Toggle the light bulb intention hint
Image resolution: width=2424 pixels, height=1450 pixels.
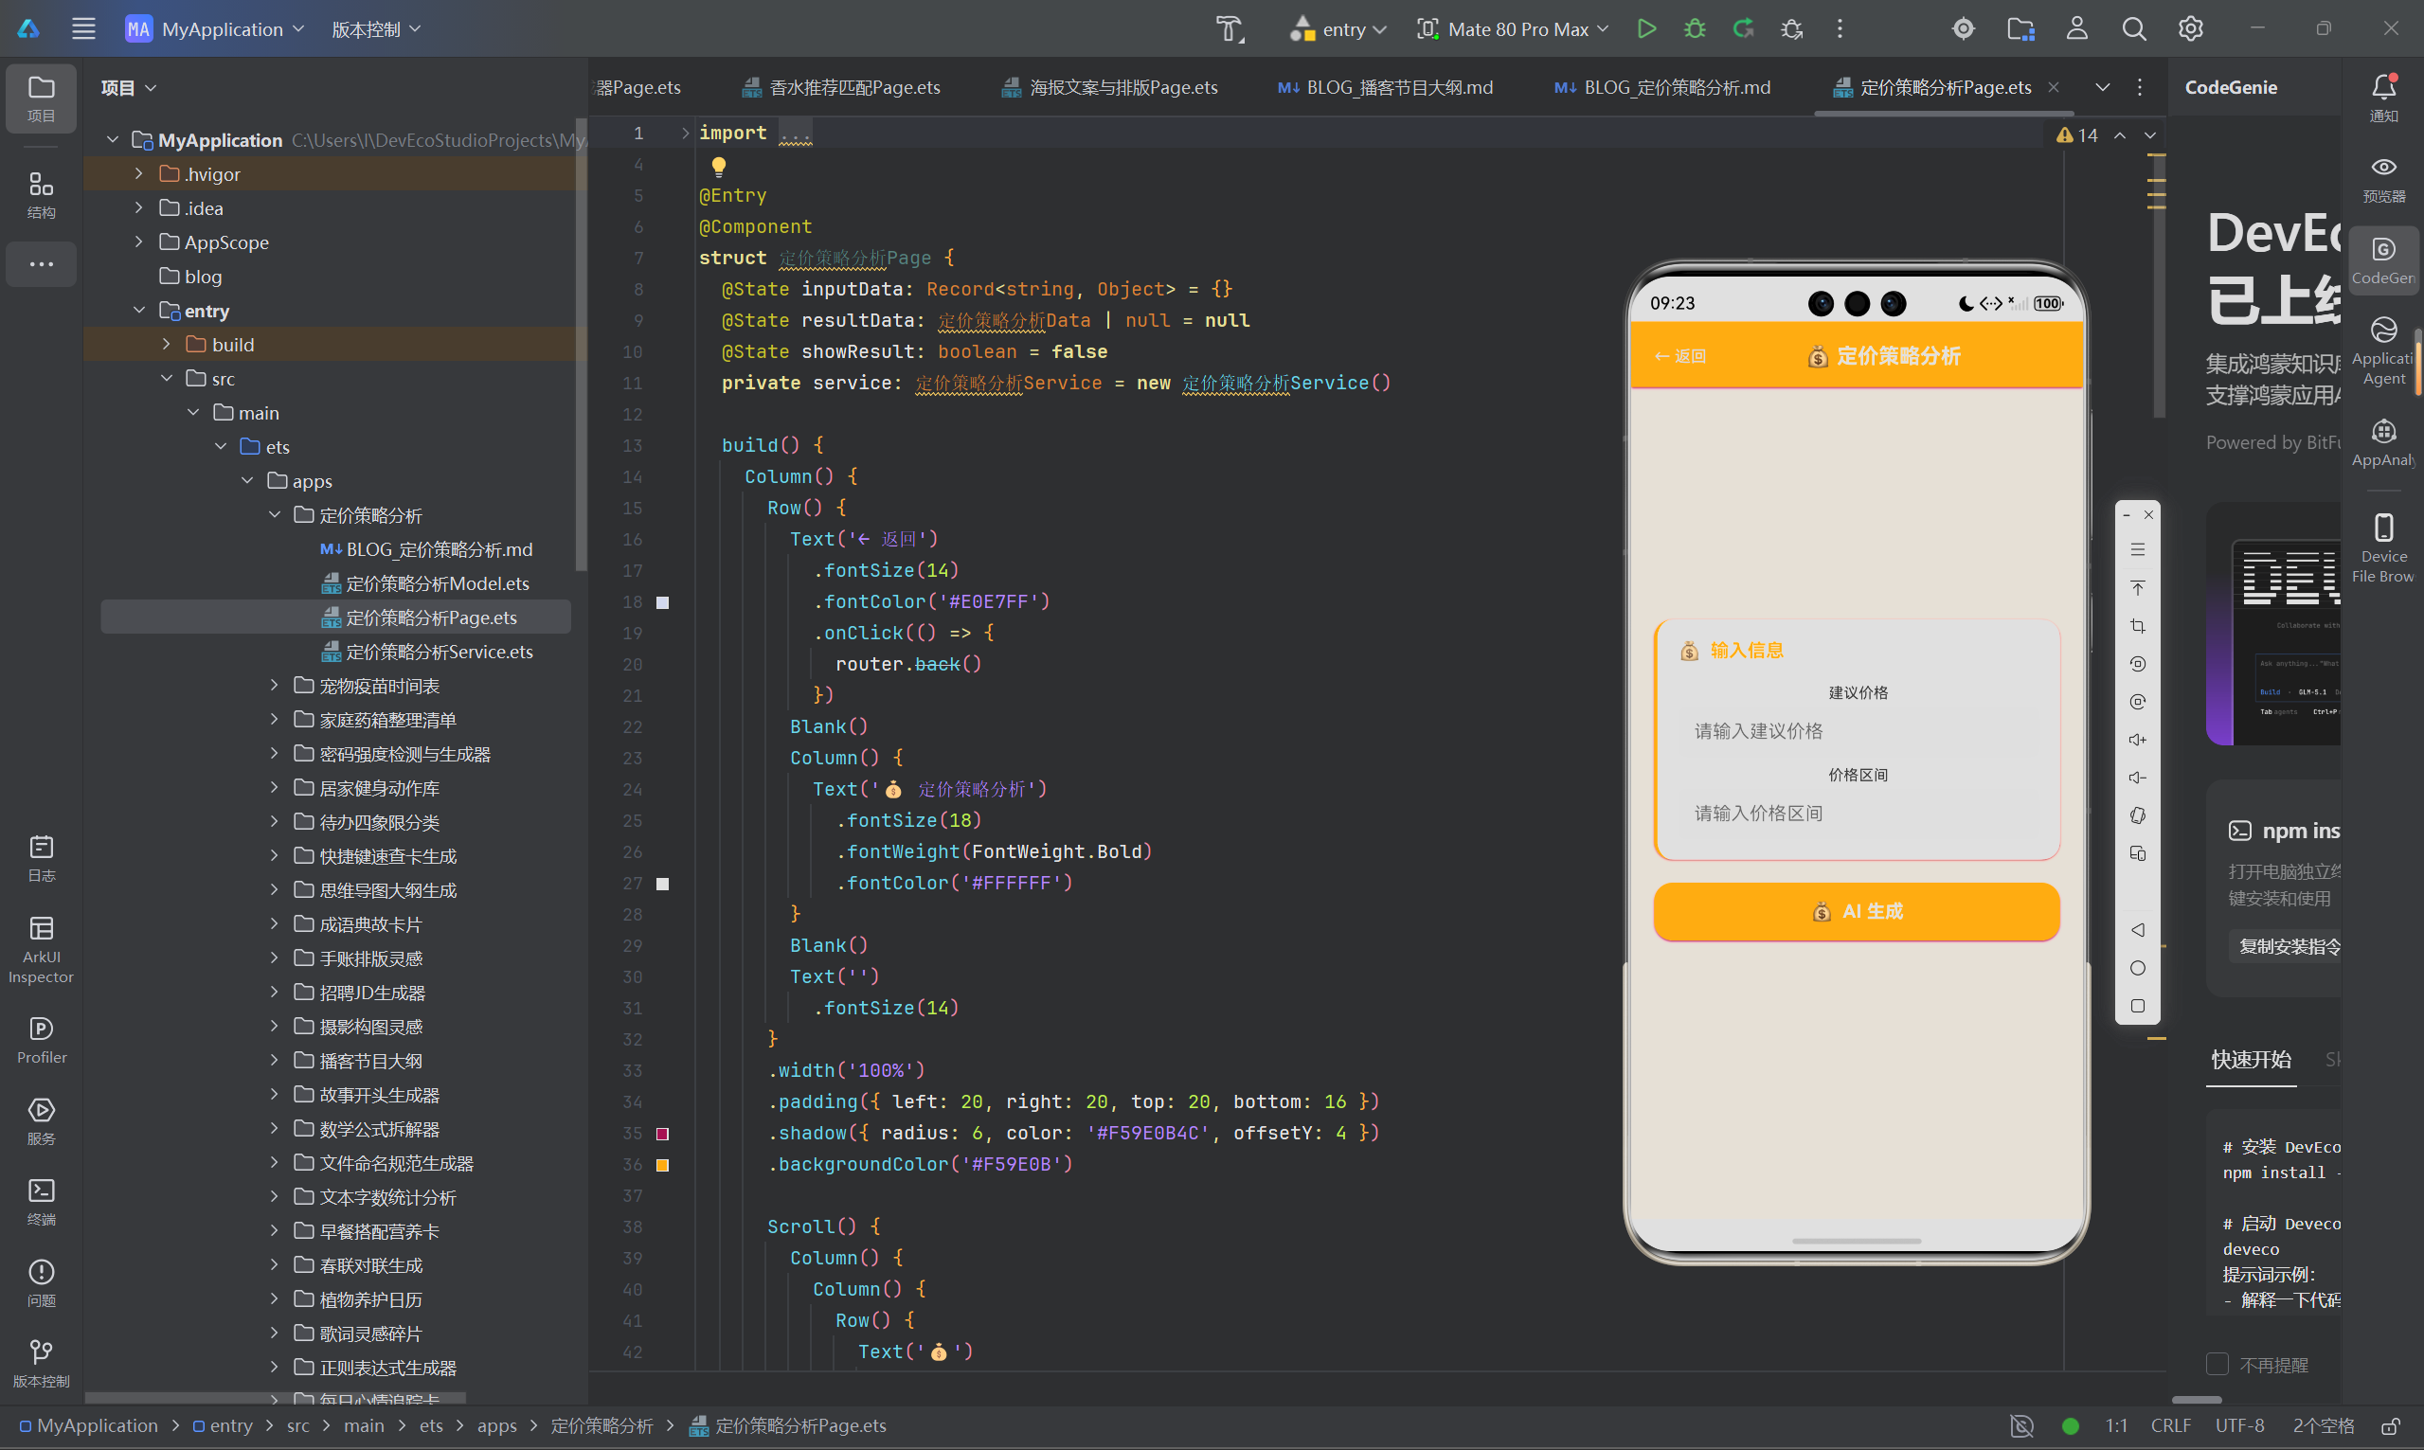718,165
